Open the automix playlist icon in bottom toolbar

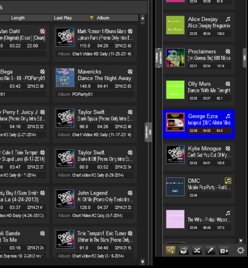pos(170,251)
